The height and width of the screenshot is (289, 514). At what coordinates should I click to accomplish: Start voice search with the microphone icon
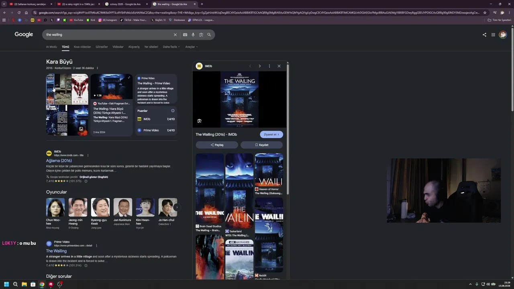(193, 35)
